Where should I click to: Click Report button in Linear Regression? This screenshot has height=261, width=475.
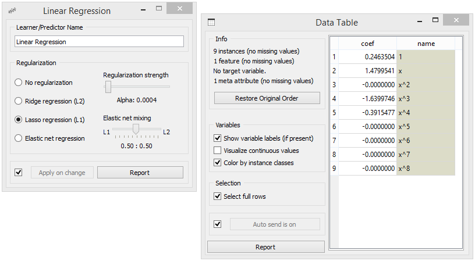140,173
